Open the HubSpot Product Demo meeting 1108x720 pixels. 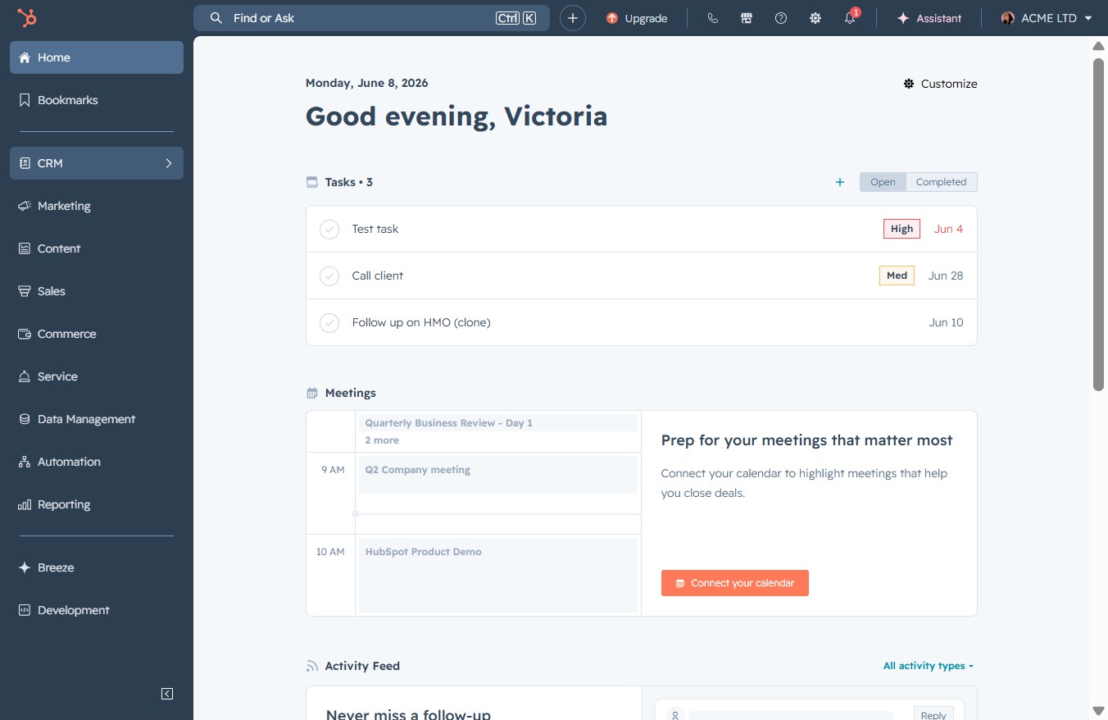pyautogui.click(x=497, y=575)
